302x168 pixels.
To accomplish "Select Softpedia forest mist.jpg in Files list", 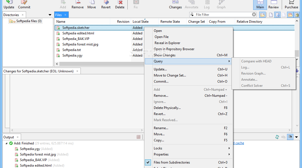I will [80, 44].
